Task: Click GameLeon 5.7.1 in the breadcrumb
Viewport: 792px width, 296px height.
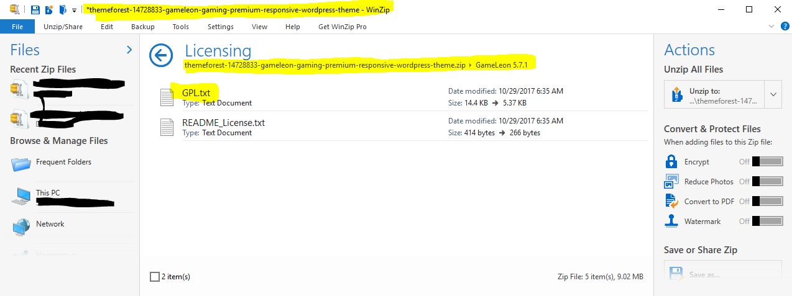Action: coord(501,65)
